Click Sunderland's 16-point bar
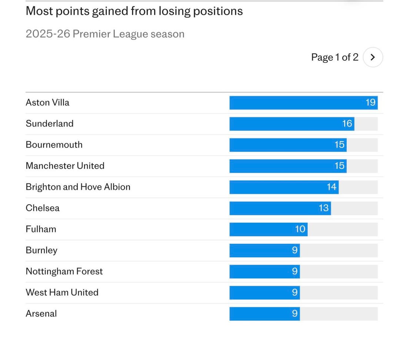Screen dimensions: 400x338 [291, 124]
